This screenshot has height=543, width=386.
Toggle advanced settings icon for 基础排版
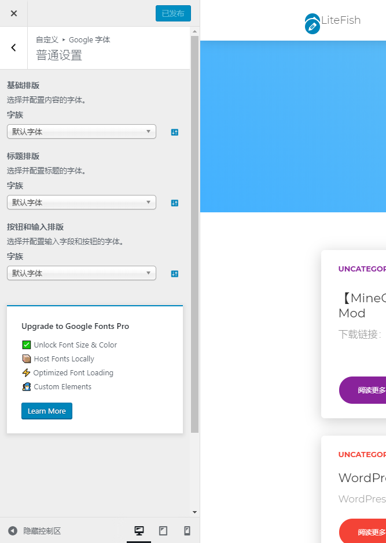pyautogui.click(x=175, y=132)
